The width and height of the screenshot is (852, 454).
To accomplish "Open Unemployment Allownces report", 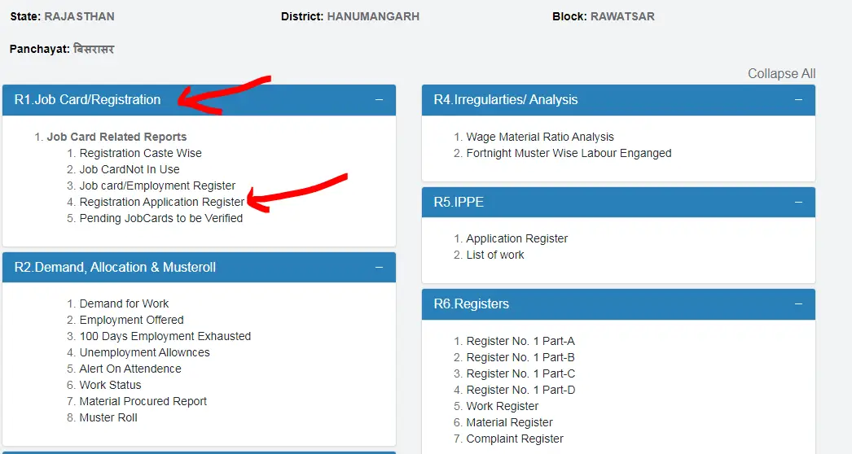I will pos(144,352).
